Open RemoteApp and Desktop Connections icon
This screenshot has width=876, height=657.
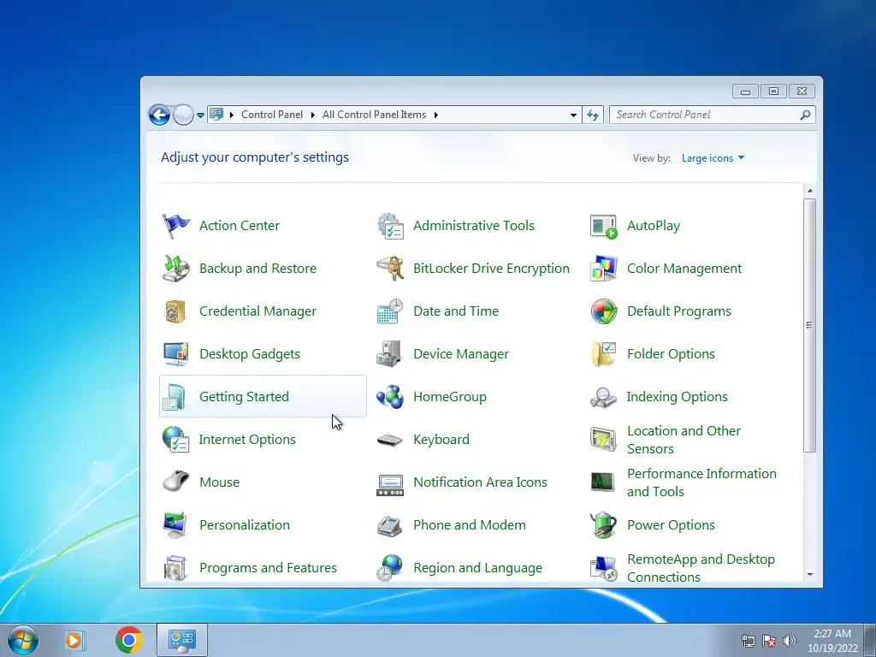(x=603, y=568)
